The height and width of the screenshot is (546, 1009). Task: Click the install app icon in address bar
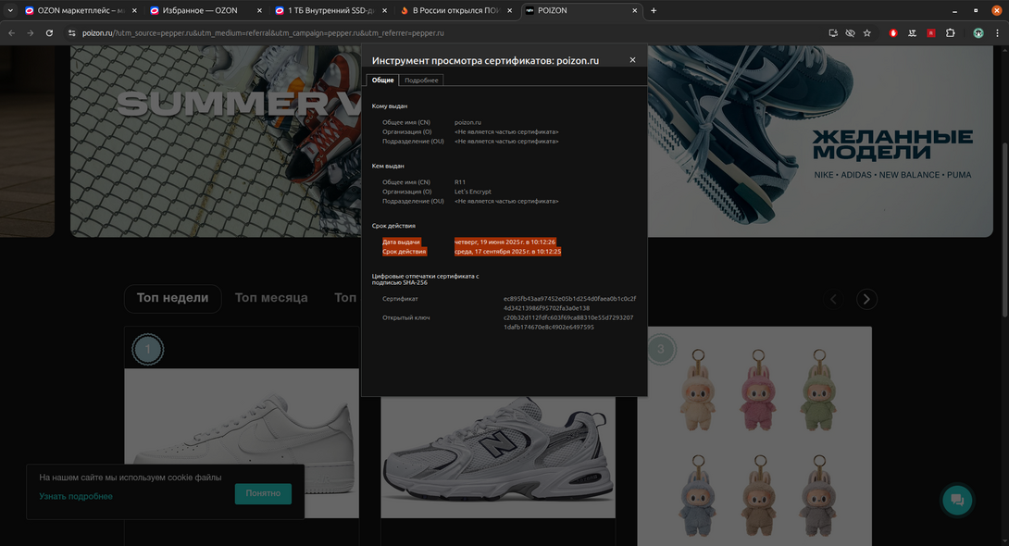[x=833, y=32]
